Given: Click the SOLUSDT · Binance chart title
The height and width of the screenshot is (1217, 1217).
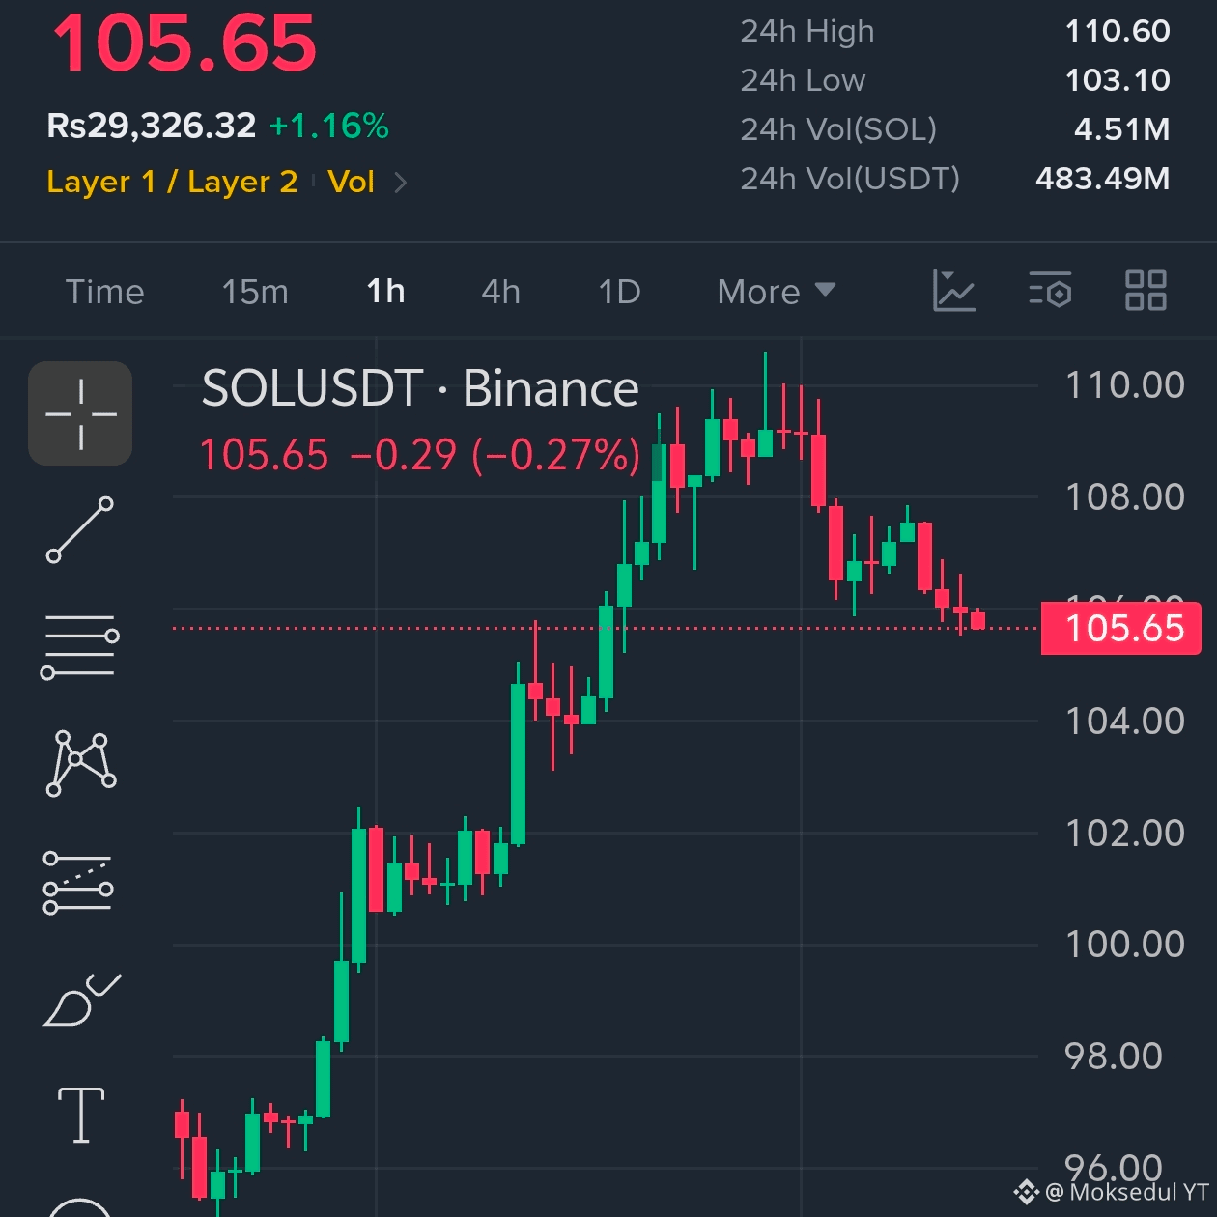Looking at the screenshot, I should 420,388.
